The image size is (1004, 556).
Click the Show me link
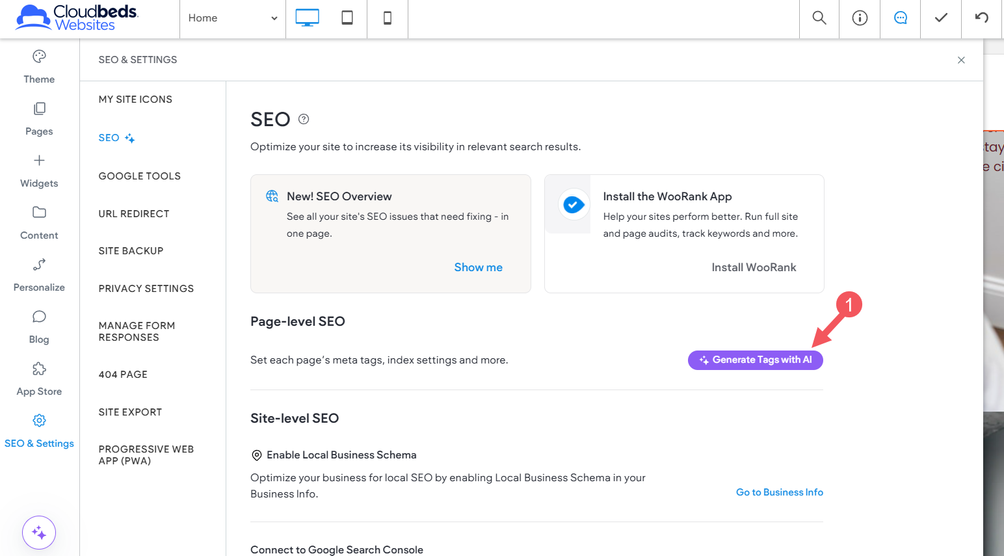(478, 267)
